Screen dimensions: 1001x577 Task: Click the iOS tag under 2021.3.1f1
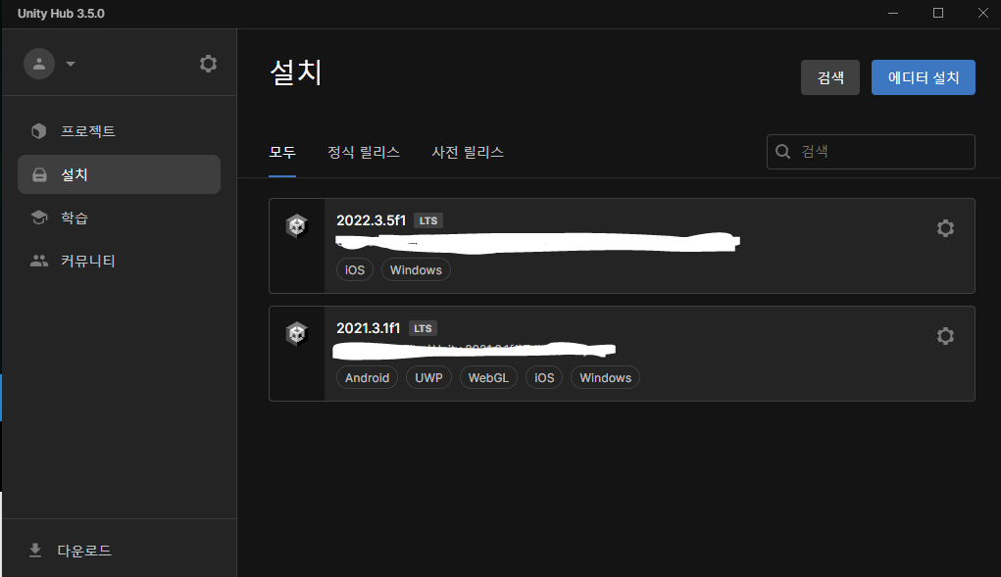click(x=544, y=377)
